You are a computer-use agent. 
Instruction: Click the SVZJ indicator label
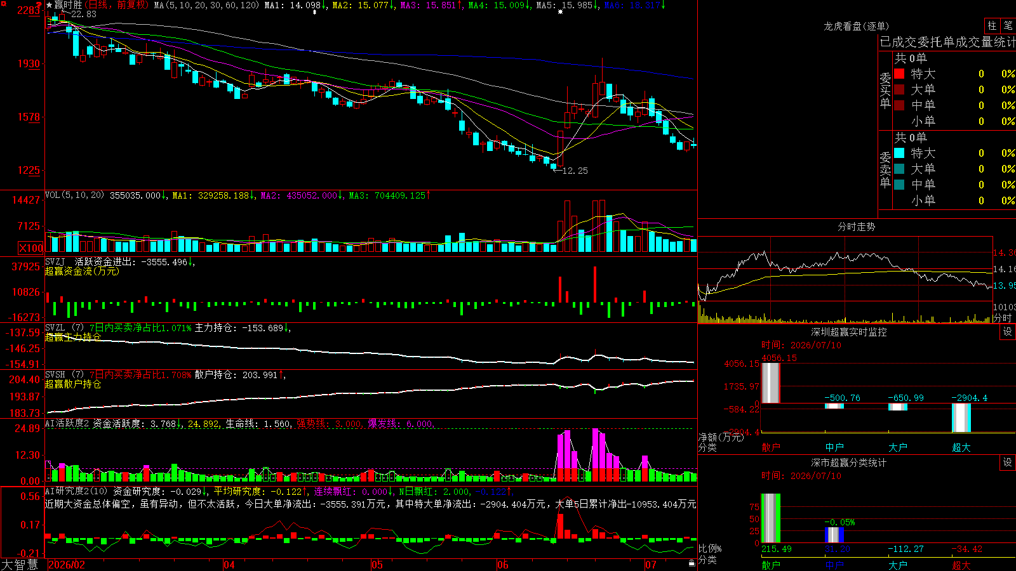55,261
